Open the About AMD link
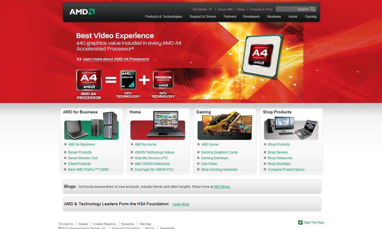The image size is (382, 229). (x=225, y=9)
